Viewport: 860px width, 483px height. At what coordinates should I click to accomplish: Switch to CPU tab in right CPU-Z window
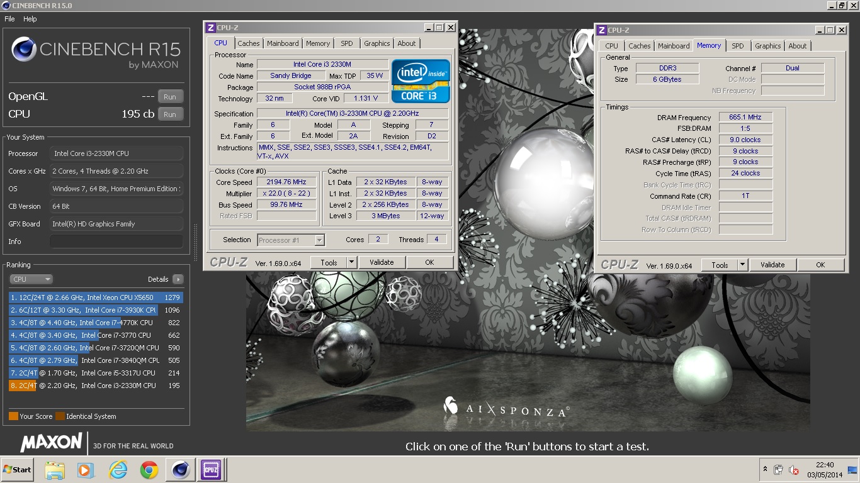point(611,46)
